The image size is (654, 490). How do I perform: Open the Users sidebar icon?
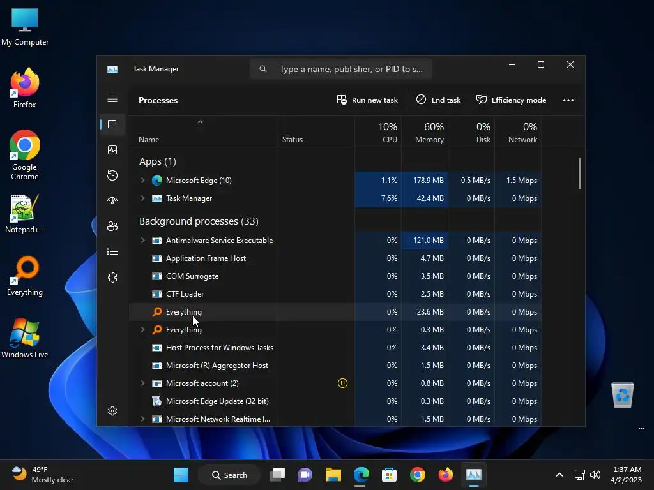point(112,226)
